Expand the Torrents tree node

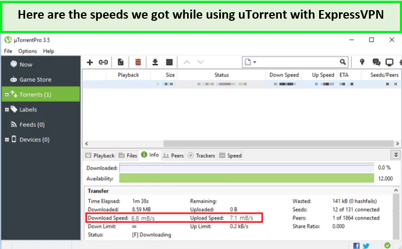(7, 95)
